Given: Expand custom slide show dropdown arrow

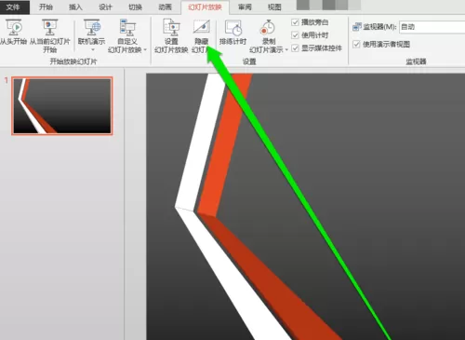Looking at the screenshot, I should click(x=145, y=49).
